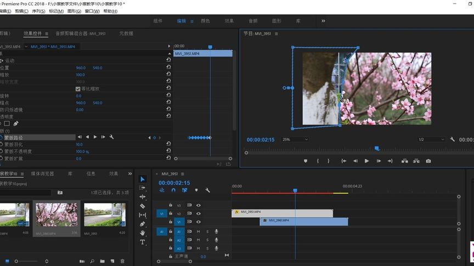Show the overflow workspaces chevron menu
This screenshot has width=474, height=266.
(323, 21)
